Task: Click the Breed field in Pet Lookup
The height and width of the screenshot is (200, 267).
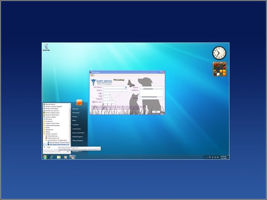Action: point(115,90)
